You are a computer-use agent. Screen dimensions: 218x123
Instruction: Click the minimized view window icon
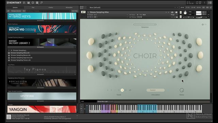click(x=42, y=3)
